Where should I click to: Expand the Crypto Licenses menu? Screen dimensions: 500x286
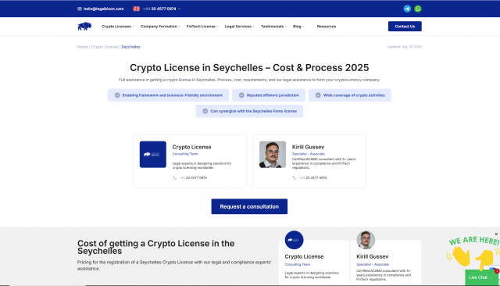118,27
